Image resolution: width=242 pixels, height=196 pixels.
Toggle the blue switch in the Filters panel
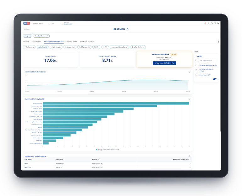coord(215,79)
